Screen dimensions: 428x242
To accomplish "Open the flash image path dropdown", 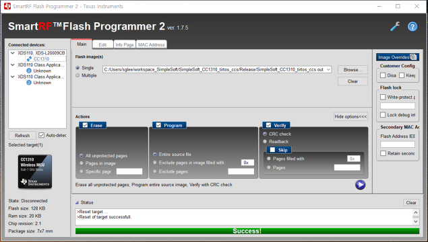I will [328, 70].
